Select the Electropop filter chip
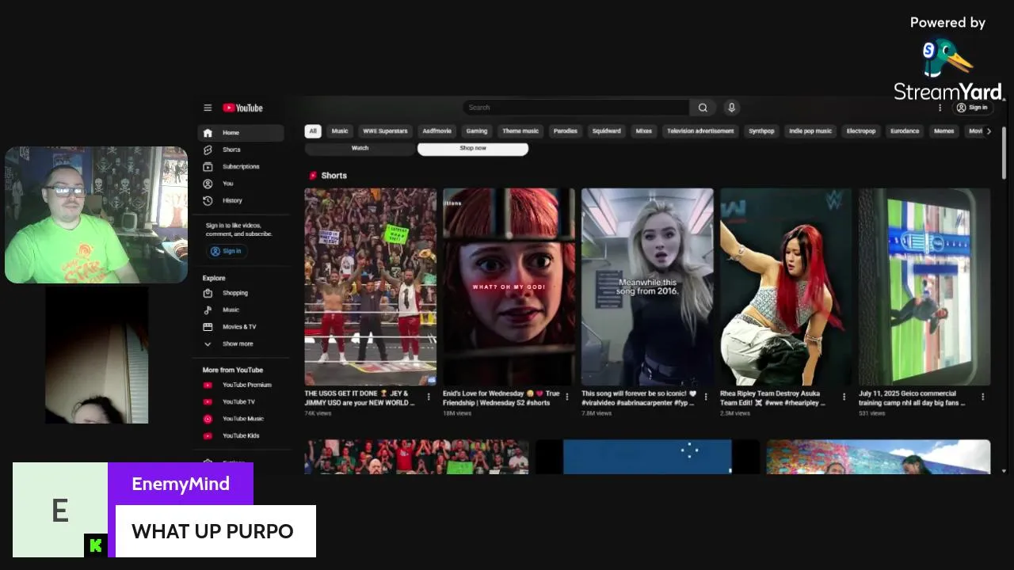This screenshot has width=1014, height=570. [x=861, y=131]
